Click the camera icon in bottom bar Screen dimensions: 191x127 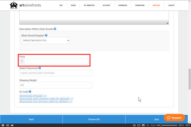[134, 125]
